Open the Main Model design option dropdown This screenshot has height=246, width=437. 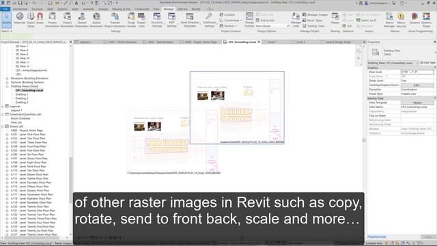[272, 26]
